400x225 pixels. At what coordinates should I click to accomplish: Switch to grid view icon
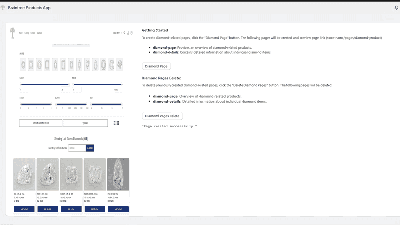point(118,123)
